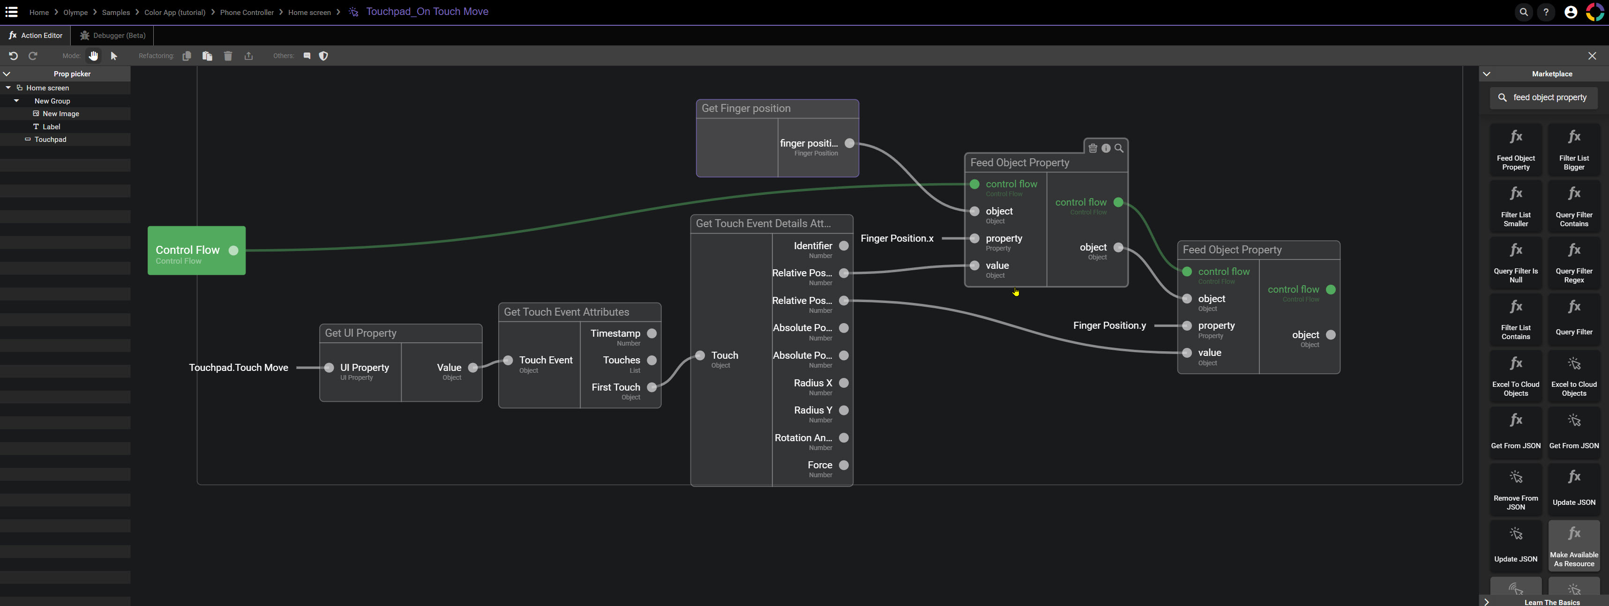Toggle the Debugger Beta tab

(x=113, y=35)
